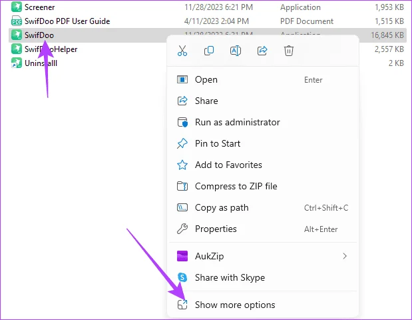Select Show more options
Screen dimensions: 412x320
tap(263, 305)
